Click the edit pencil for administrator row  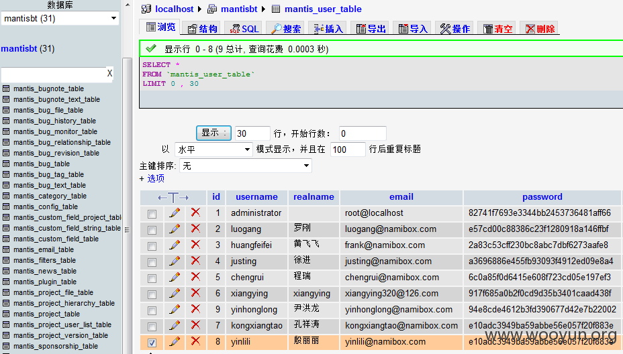175,213
